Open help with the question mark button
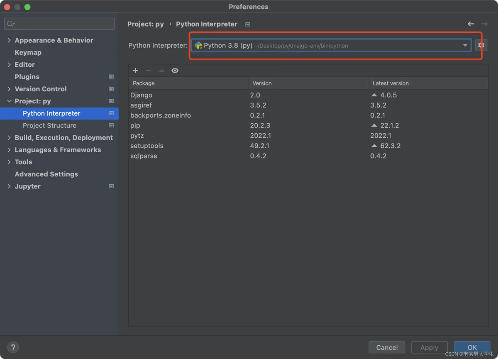 [x=13, y=347]
